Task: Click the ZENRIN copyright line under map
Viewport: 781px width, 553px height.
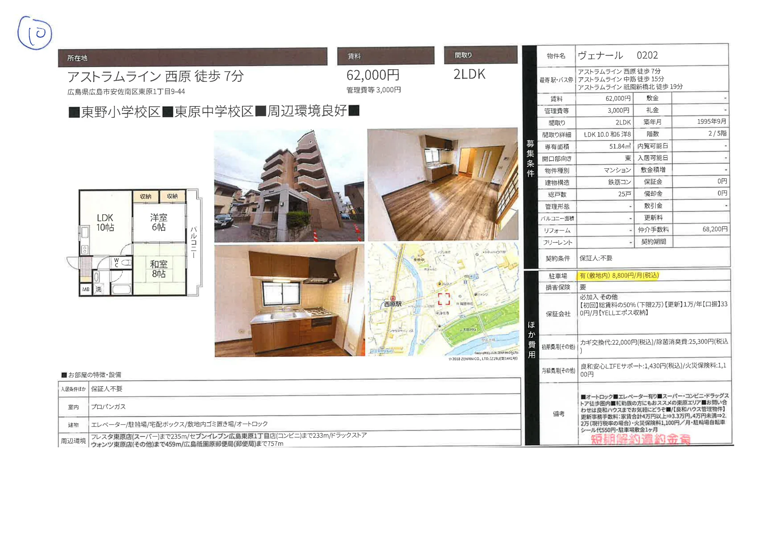Action: (x=483, y=358)
